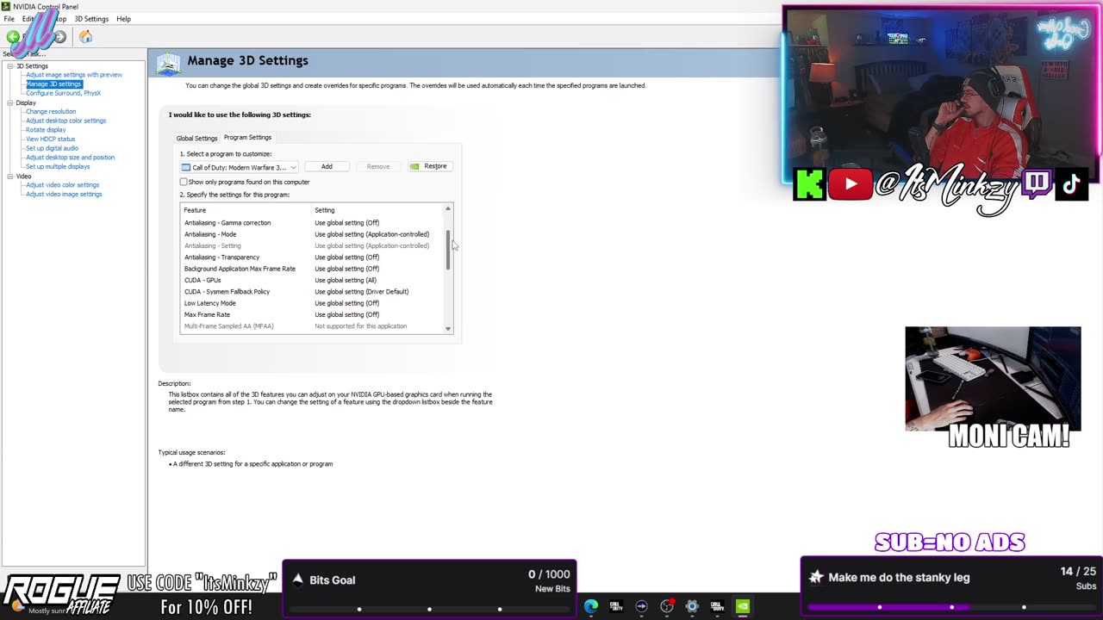The height and width of the screenshot is (620, 1103).
Task: Open the Antialiasing - Mode setting dropdown
Action: click(371, 234)
